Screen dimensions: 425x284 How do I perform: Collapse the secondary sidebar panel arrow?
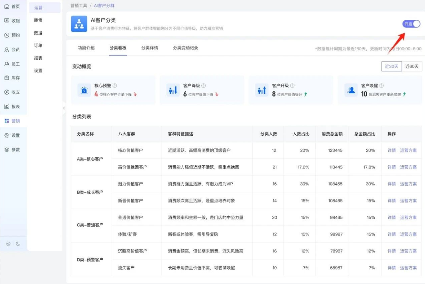point(64,108)
